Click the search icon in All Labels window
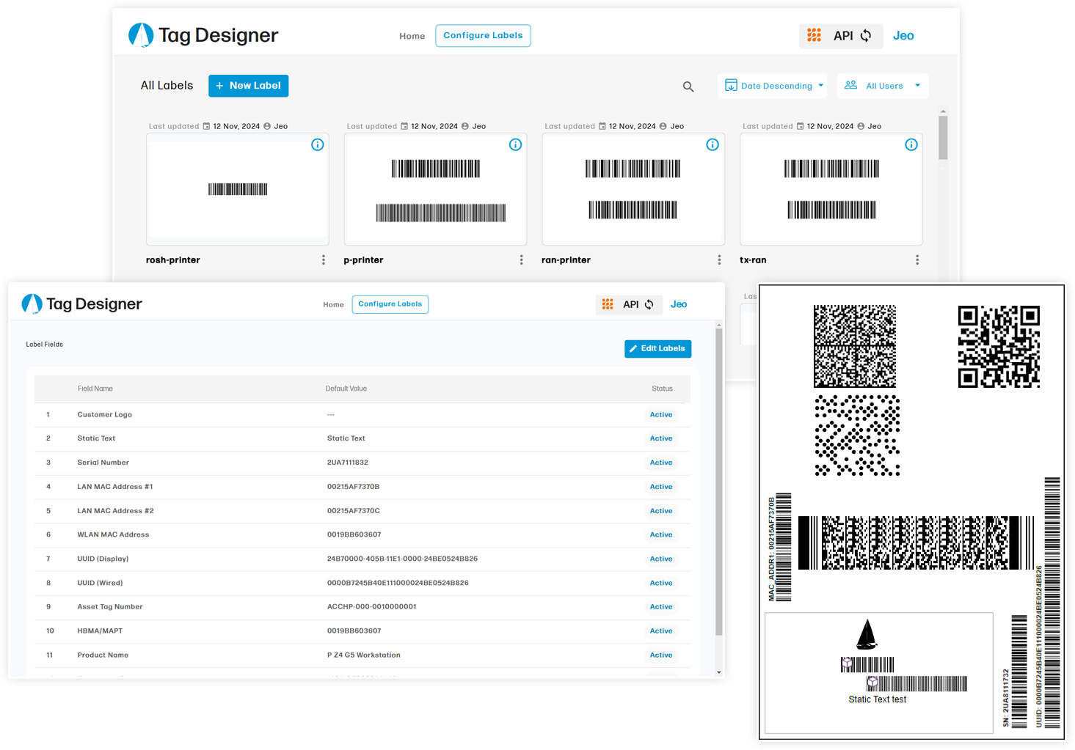This screenshot has height=750, width=1075. pos(688,87)
